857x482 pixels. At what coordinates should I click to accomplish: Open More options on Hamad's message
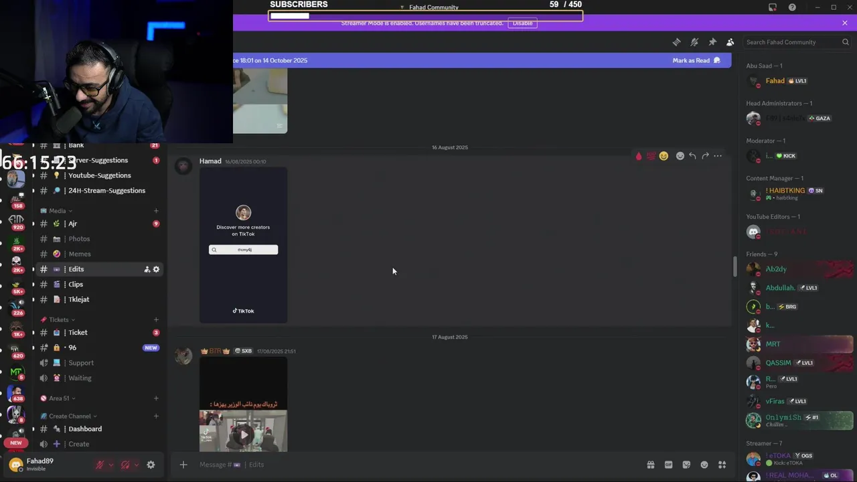718,156
